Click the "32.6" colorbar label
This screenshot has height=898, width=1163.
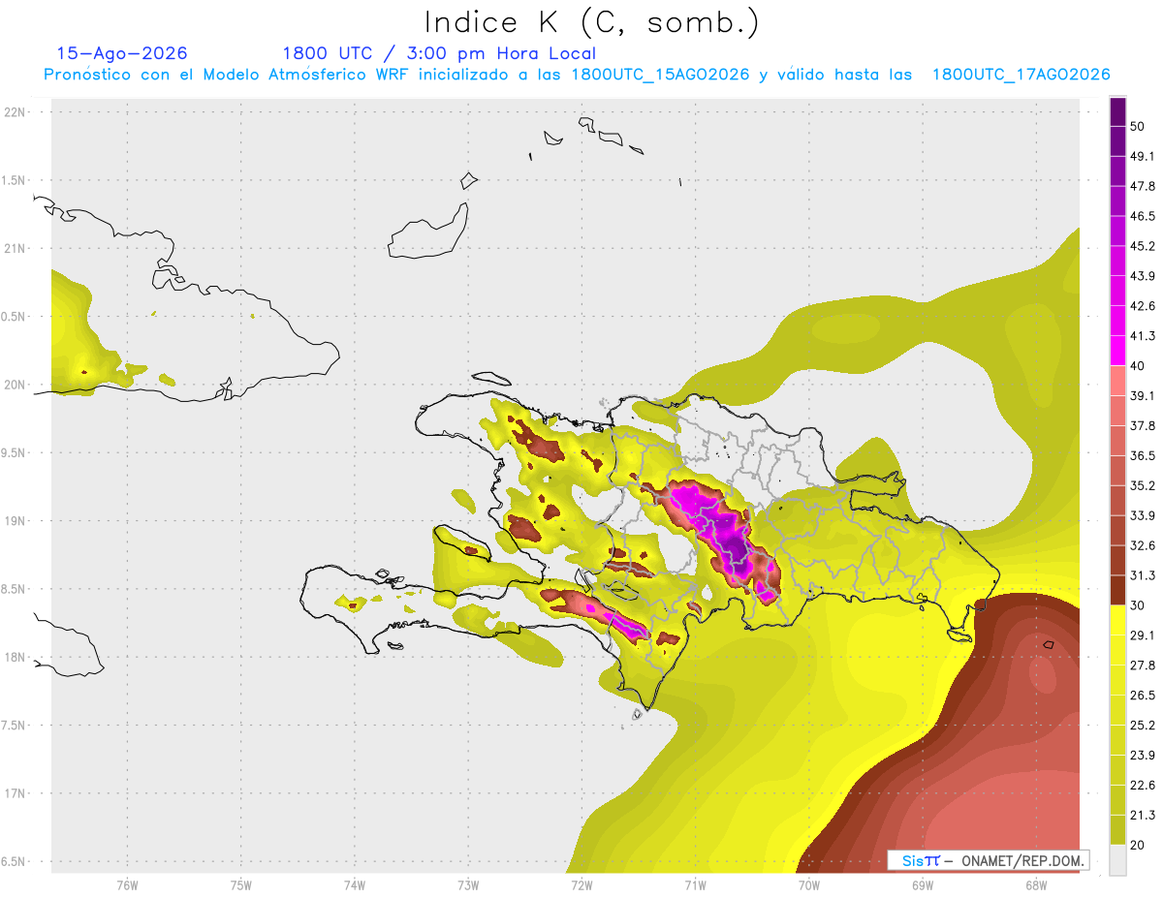click(x=1143, y=545)
